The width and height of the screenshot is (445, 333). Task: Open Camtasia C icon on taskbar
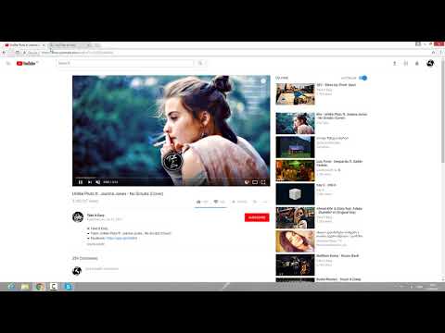[x=54, y=287]
